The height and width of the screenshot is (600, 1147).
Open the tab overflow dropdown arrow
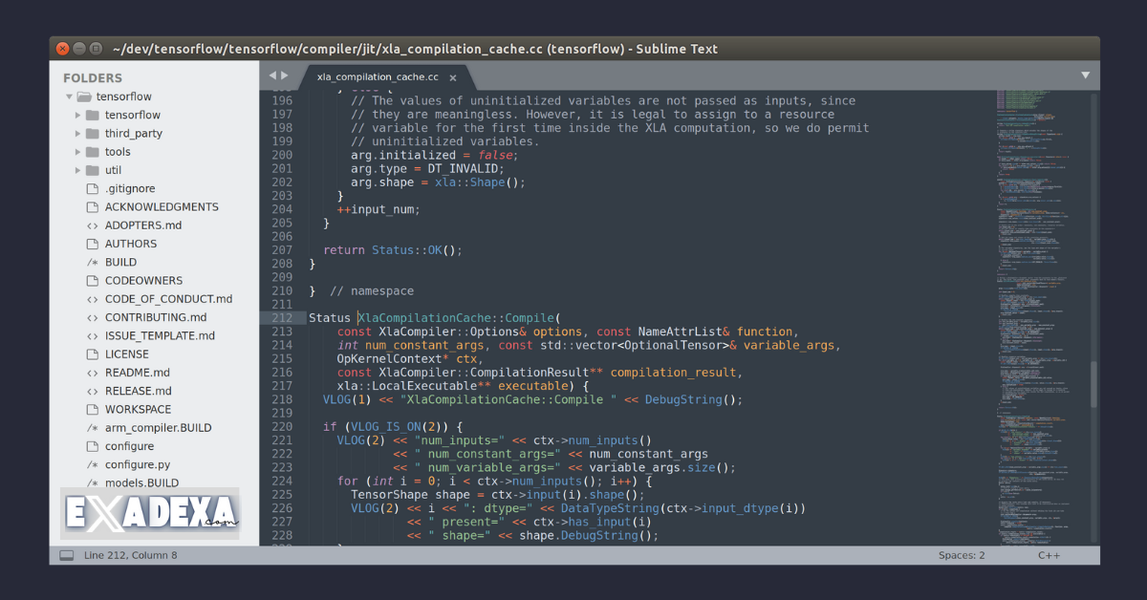pyautogui.click(x=1085, y=75)
